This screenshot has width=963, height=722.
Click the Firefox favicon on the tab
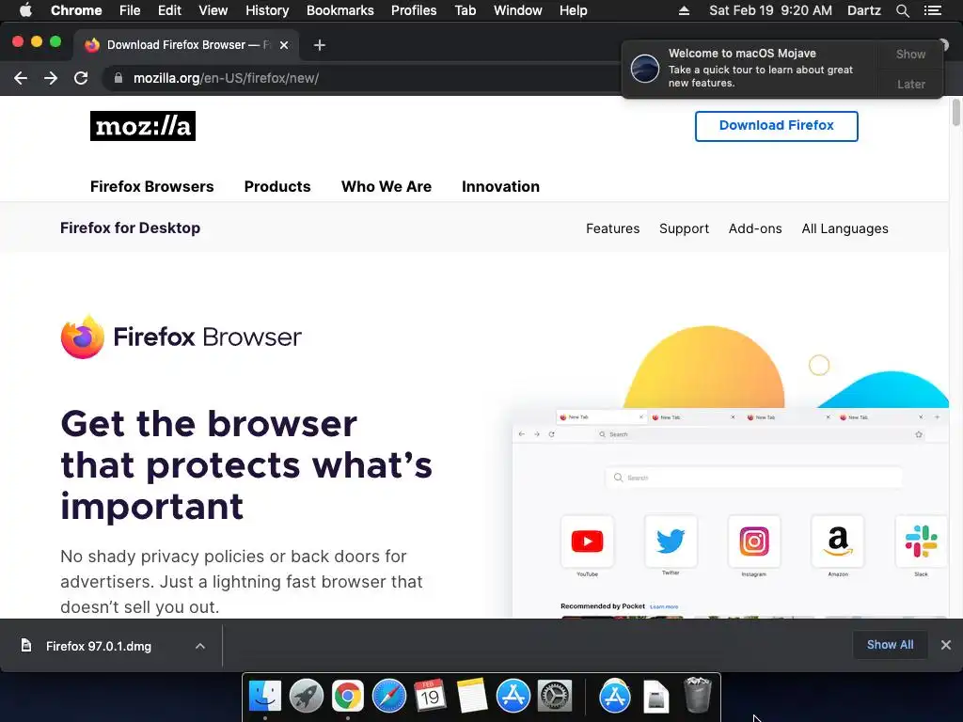92,45
